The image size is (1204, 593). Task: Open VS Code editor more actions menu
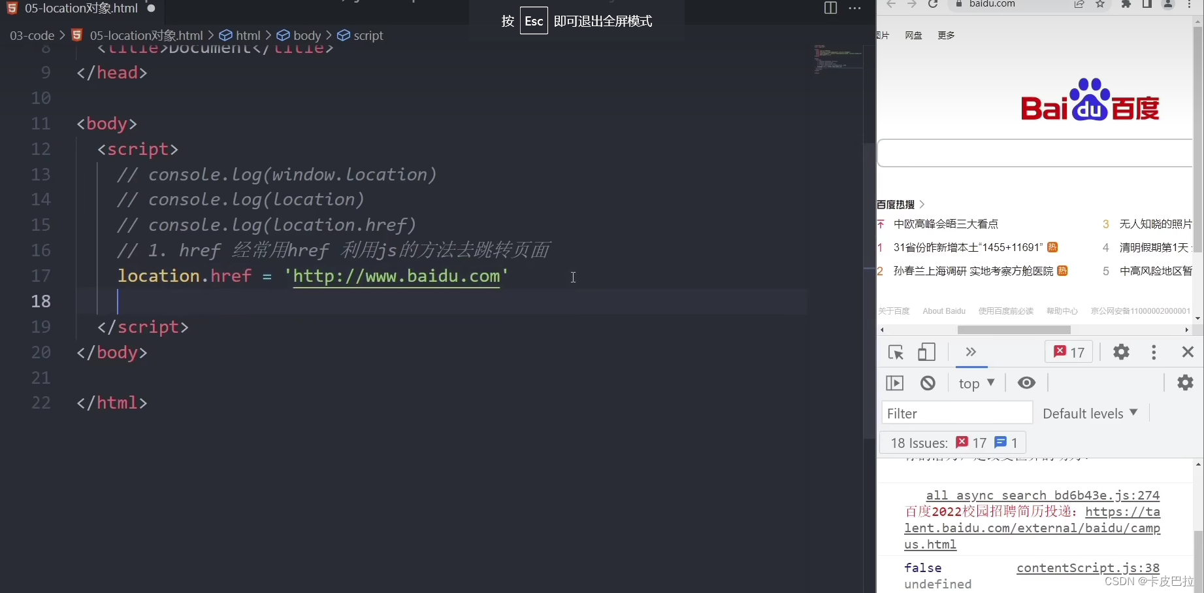[x=854, y=8]
